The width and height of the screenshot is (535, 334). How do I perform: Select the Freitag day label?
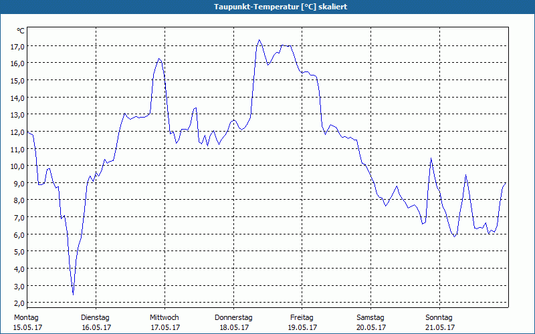302,318
